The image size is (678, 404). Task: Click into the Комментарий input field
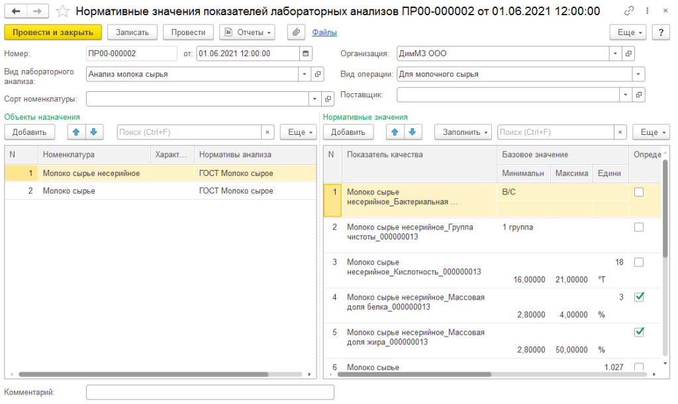(x=210, y=393)
